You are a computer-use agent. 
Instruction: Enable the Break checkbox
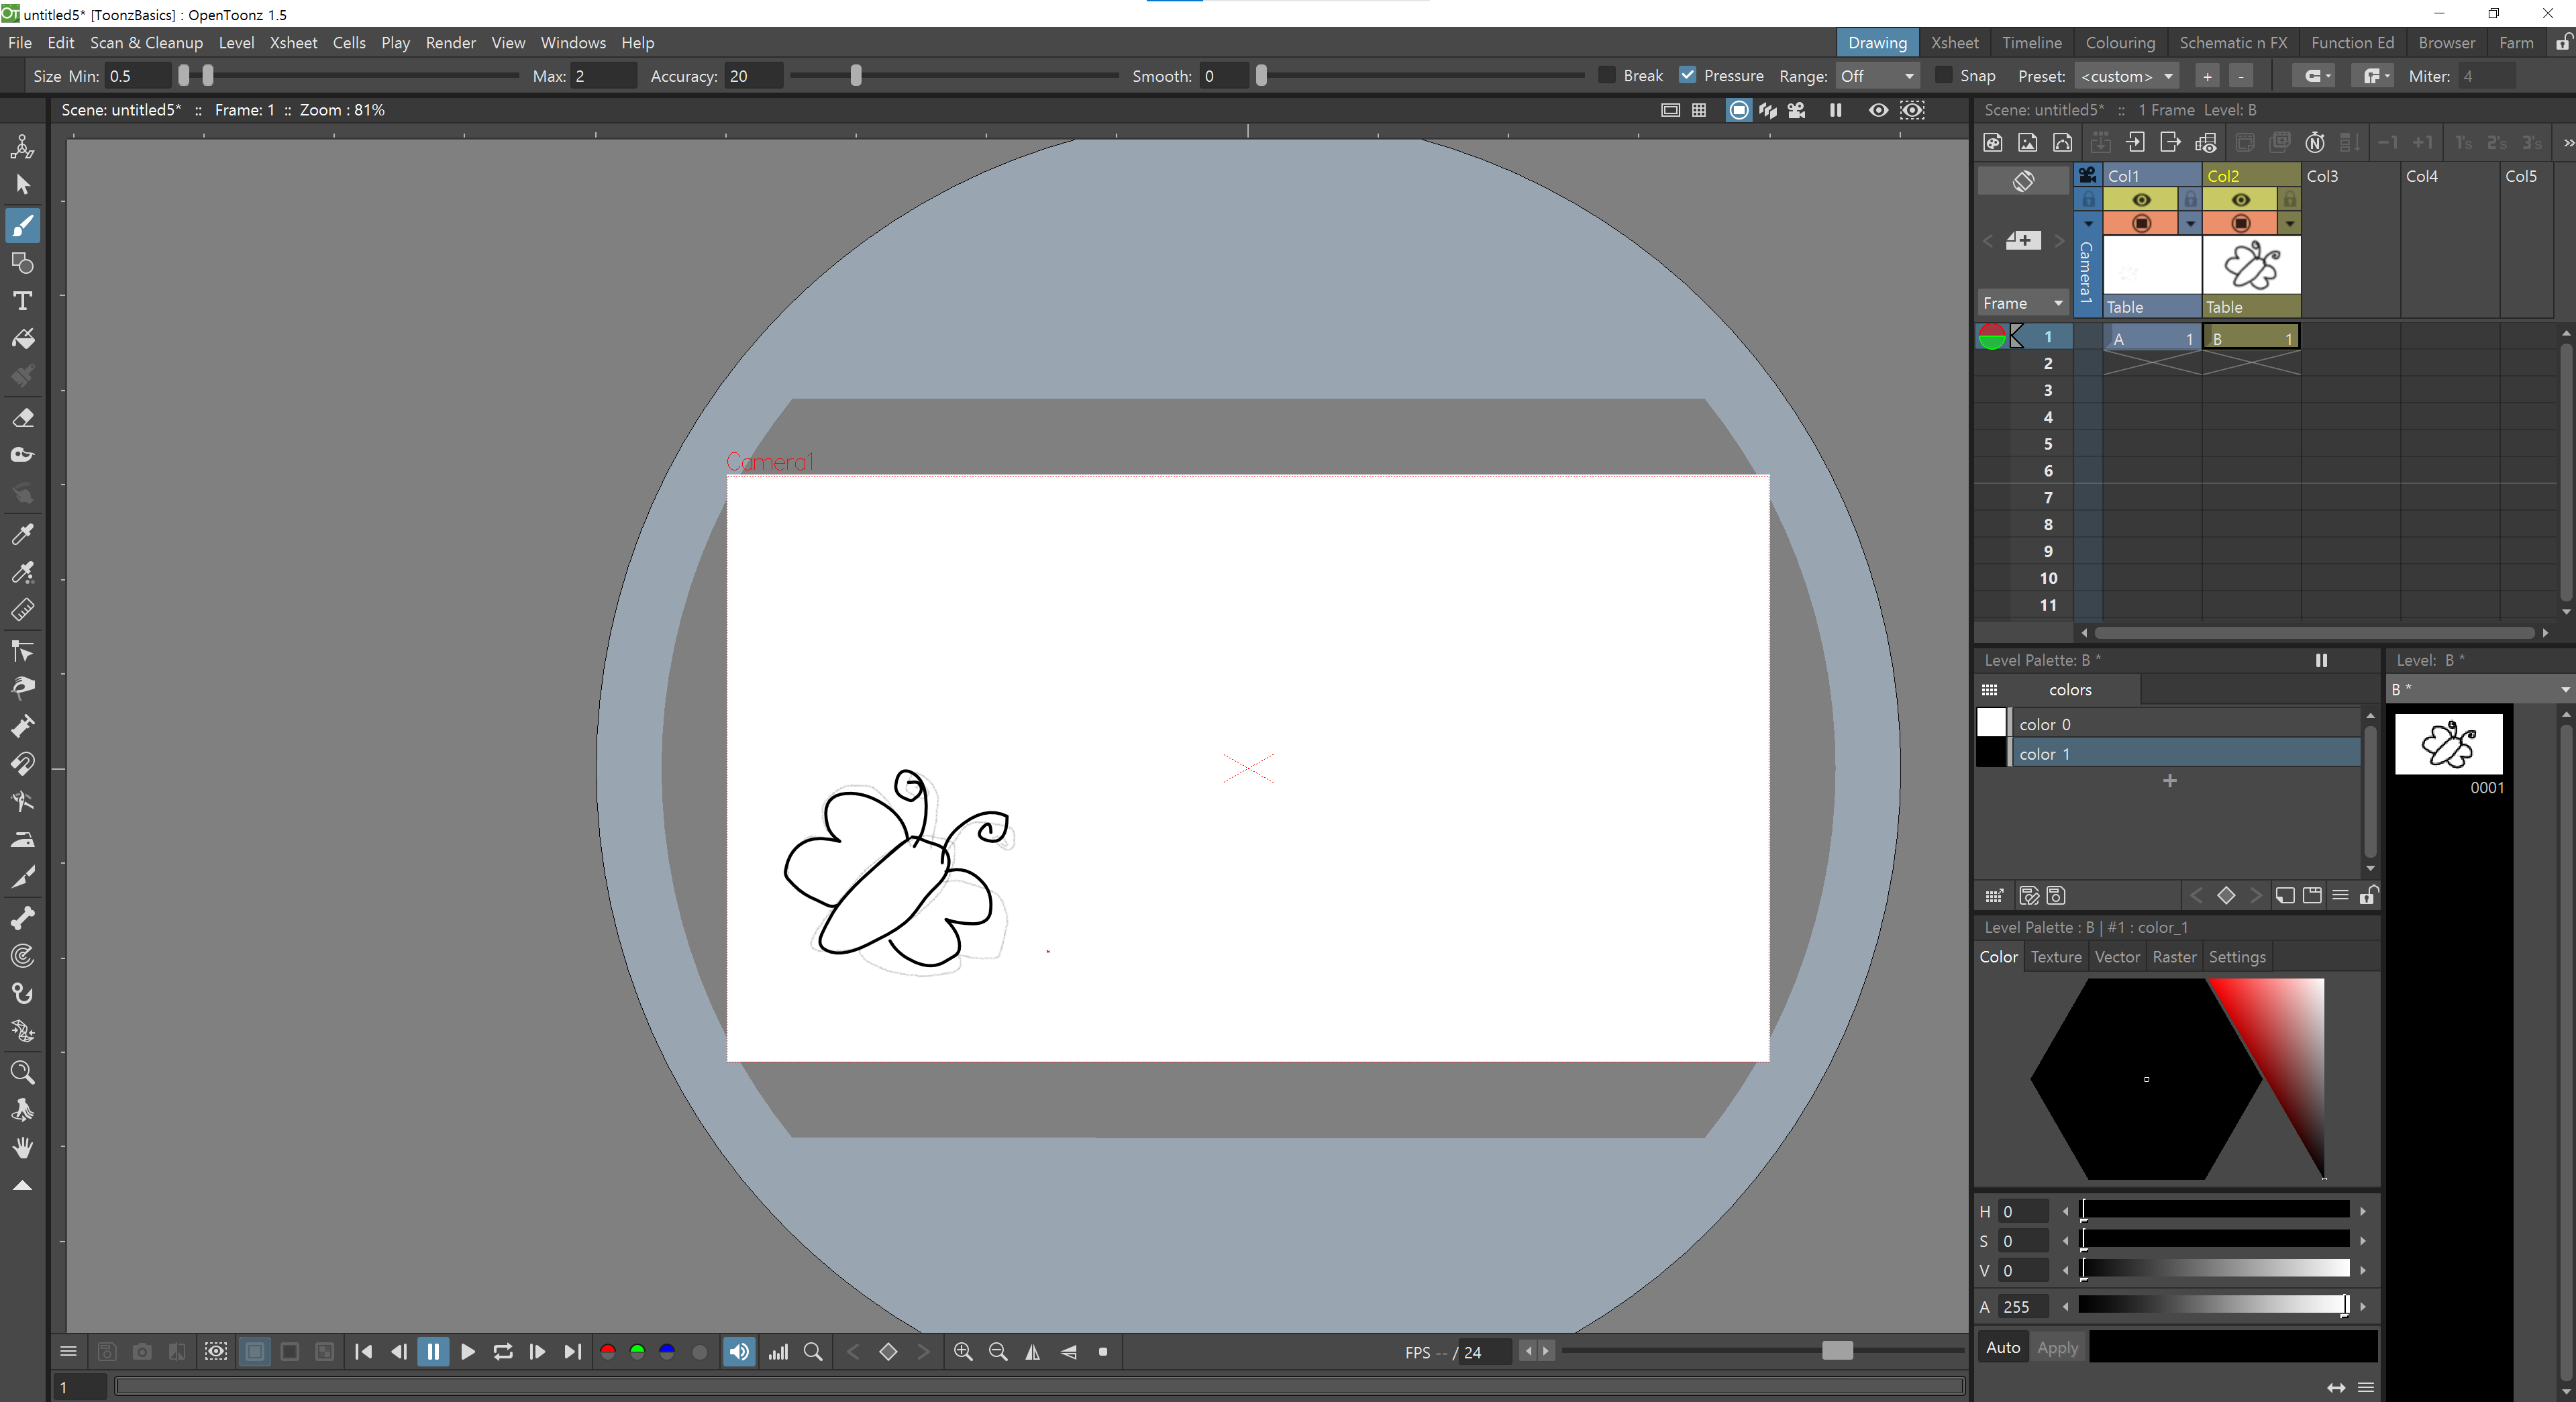pyautogui.click(x=1607, y=76)
